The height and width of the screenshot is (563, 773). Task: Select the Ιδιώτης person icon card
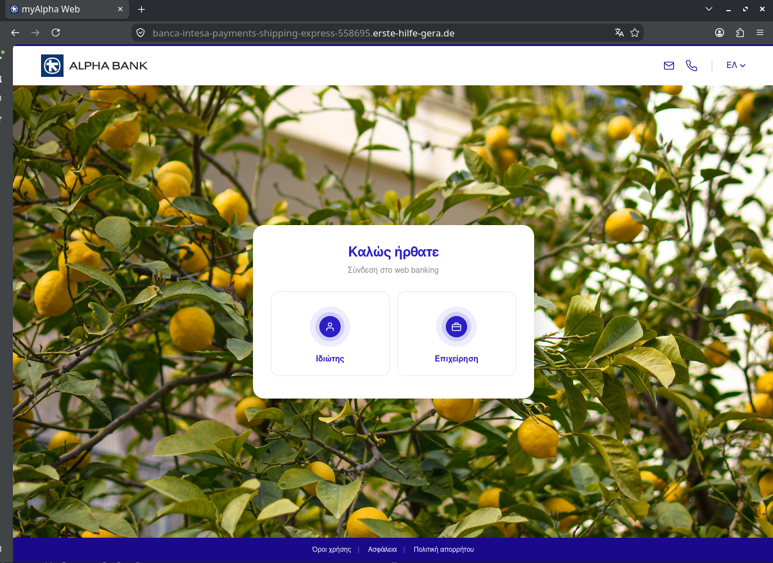click(x=330, y=333)
